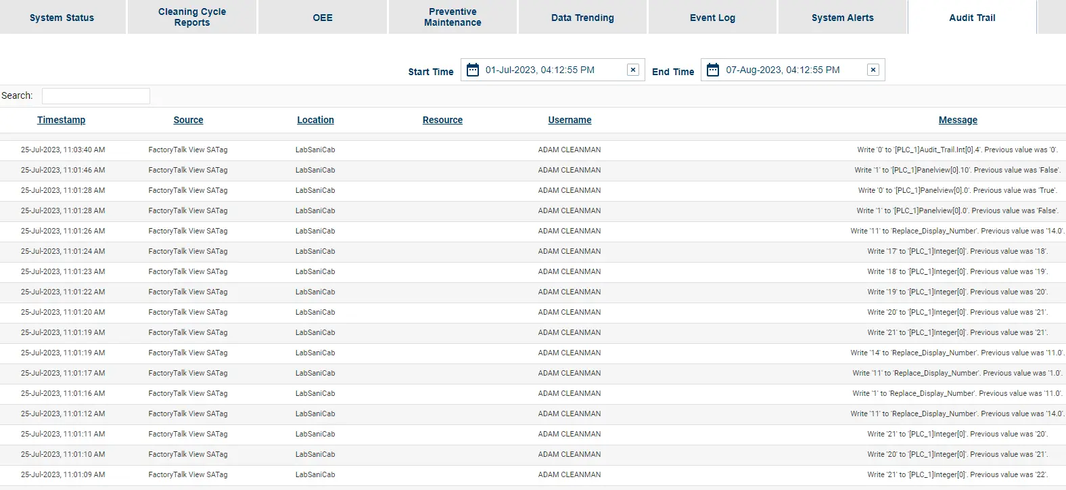Open Cleaning Cycle Reports tab
The width and height of the screenshot is (1066, 490).
[192, 17]
